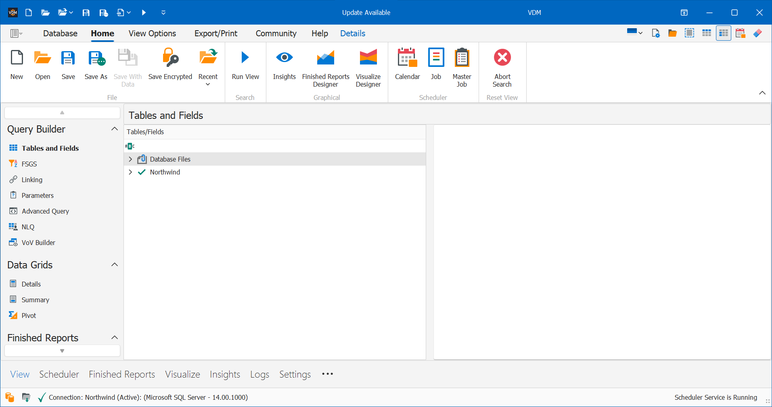The height and width of the screenshot is (407, 772).
Task: Click the orange folder icon at top right
Action: pos(672,33)
